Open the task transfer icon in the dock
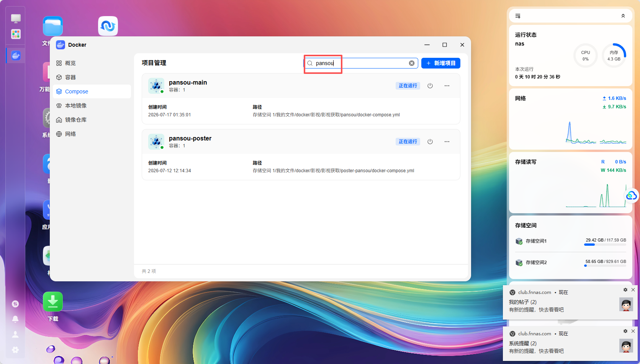The width and height of the screenshot is (640, 364). [15, 304]
